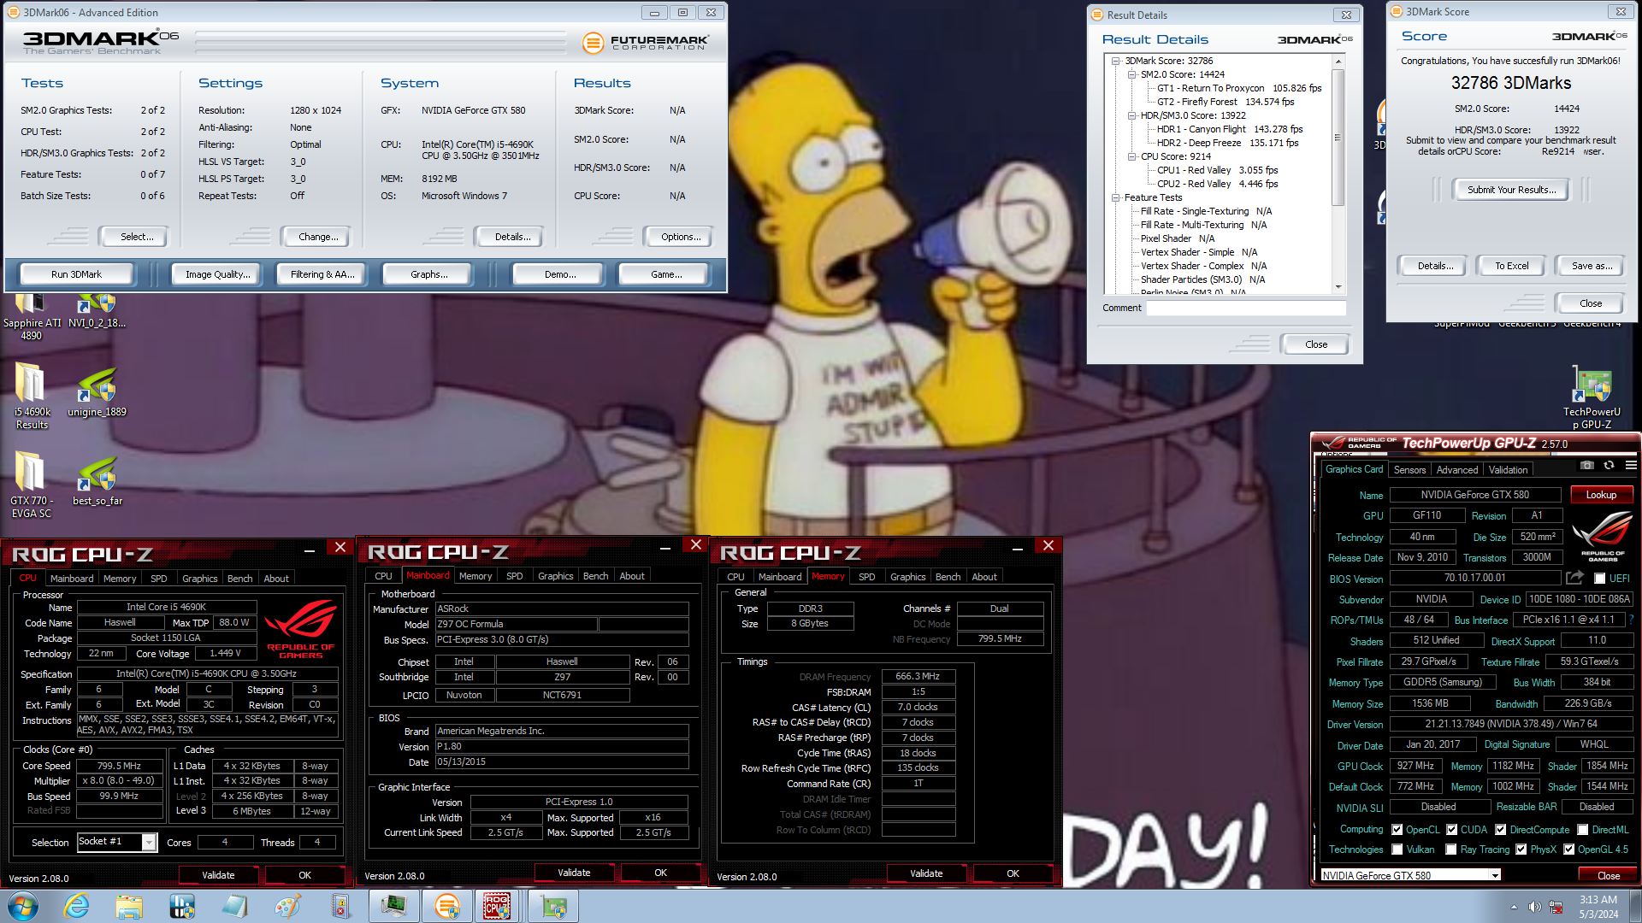Switch to Validation tab in GPU-Z
The width and height of the screenshot is (1642, 923).
click(x=1508, y=469)
